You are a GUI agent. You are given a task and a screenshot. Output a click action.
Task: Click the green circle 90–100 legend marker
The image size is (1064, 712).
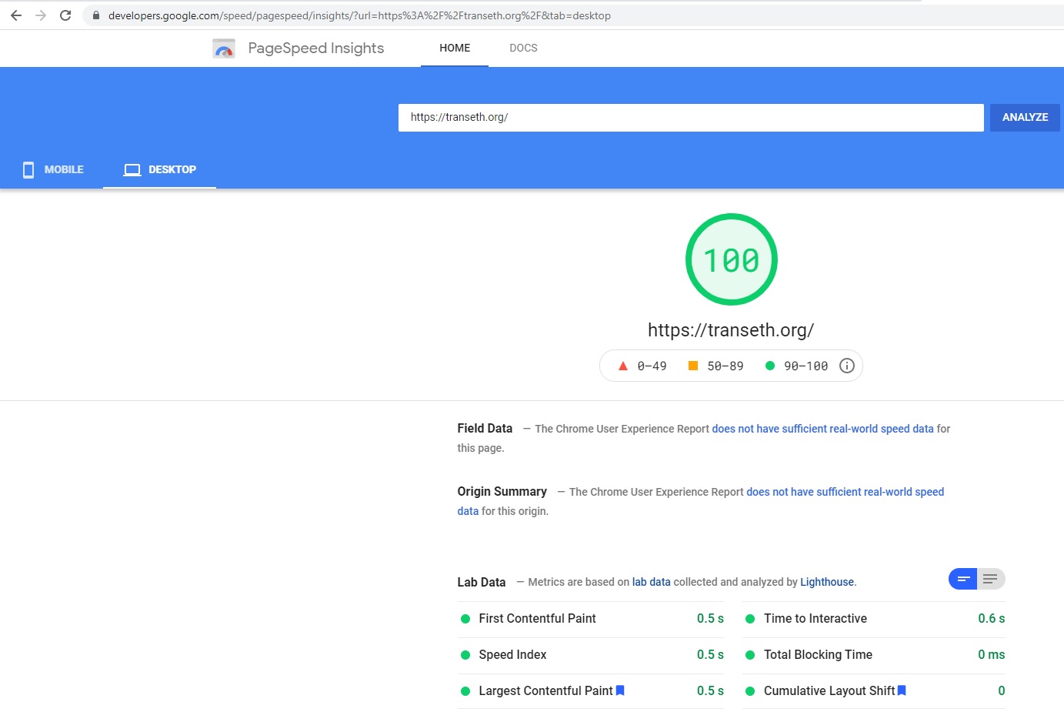click(769, 366)
